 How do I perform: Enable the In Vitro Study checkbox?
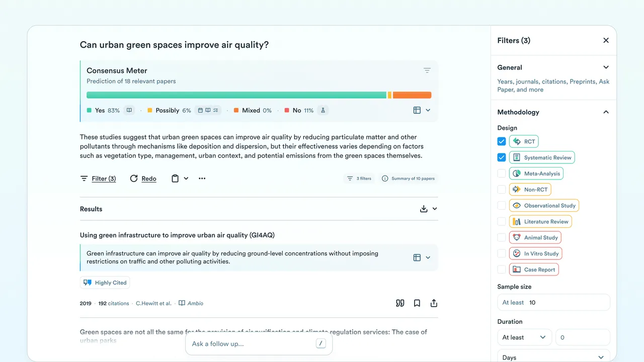click(x=502, y=253)
